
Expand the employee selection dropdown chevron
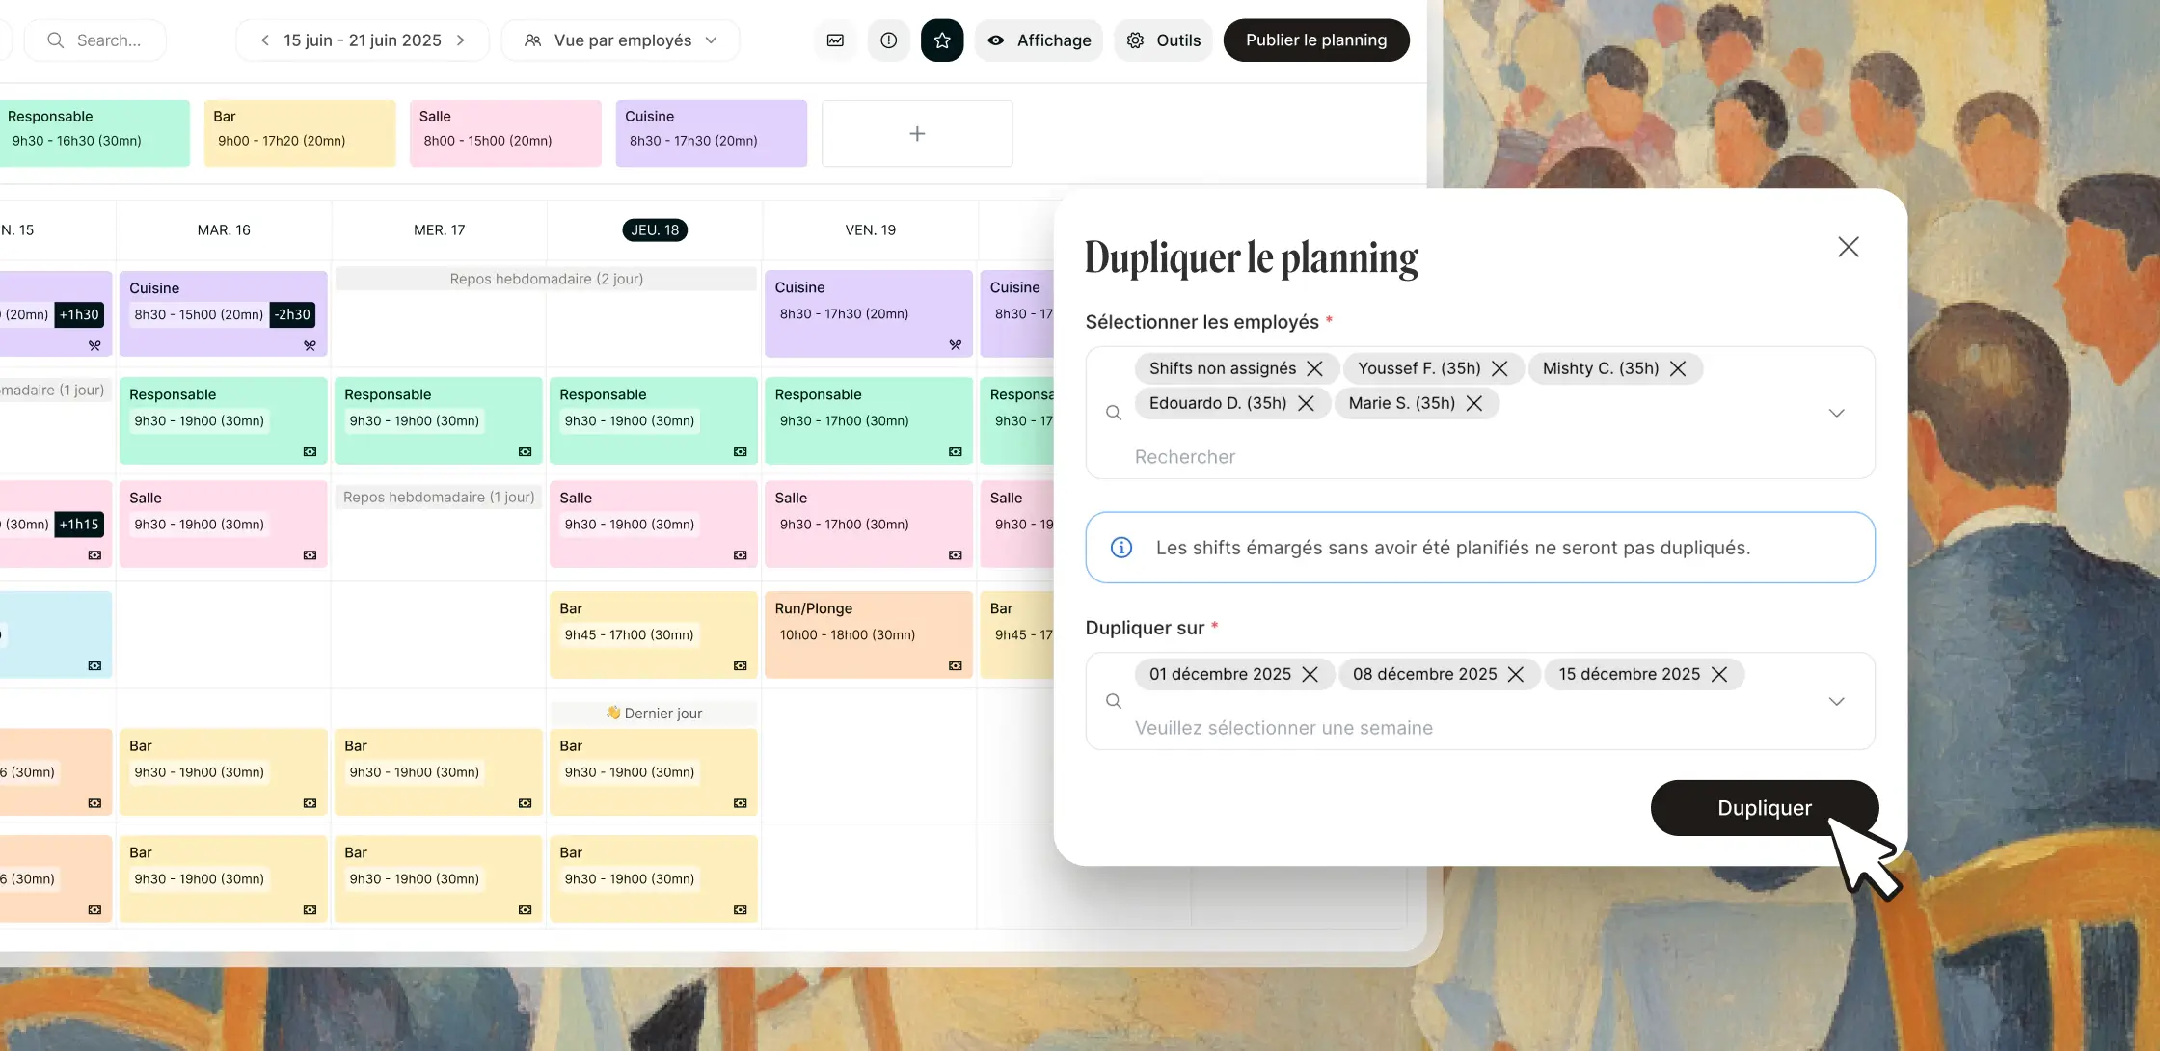coord(1836,413)
